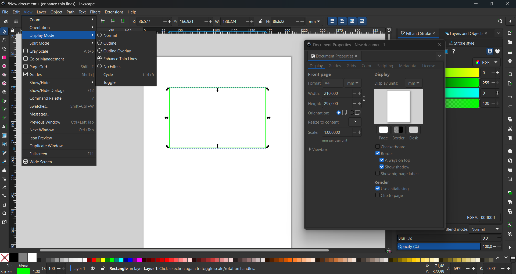
Task: Toggle layer visibility eye in status bar
Action: click(93, 269)
